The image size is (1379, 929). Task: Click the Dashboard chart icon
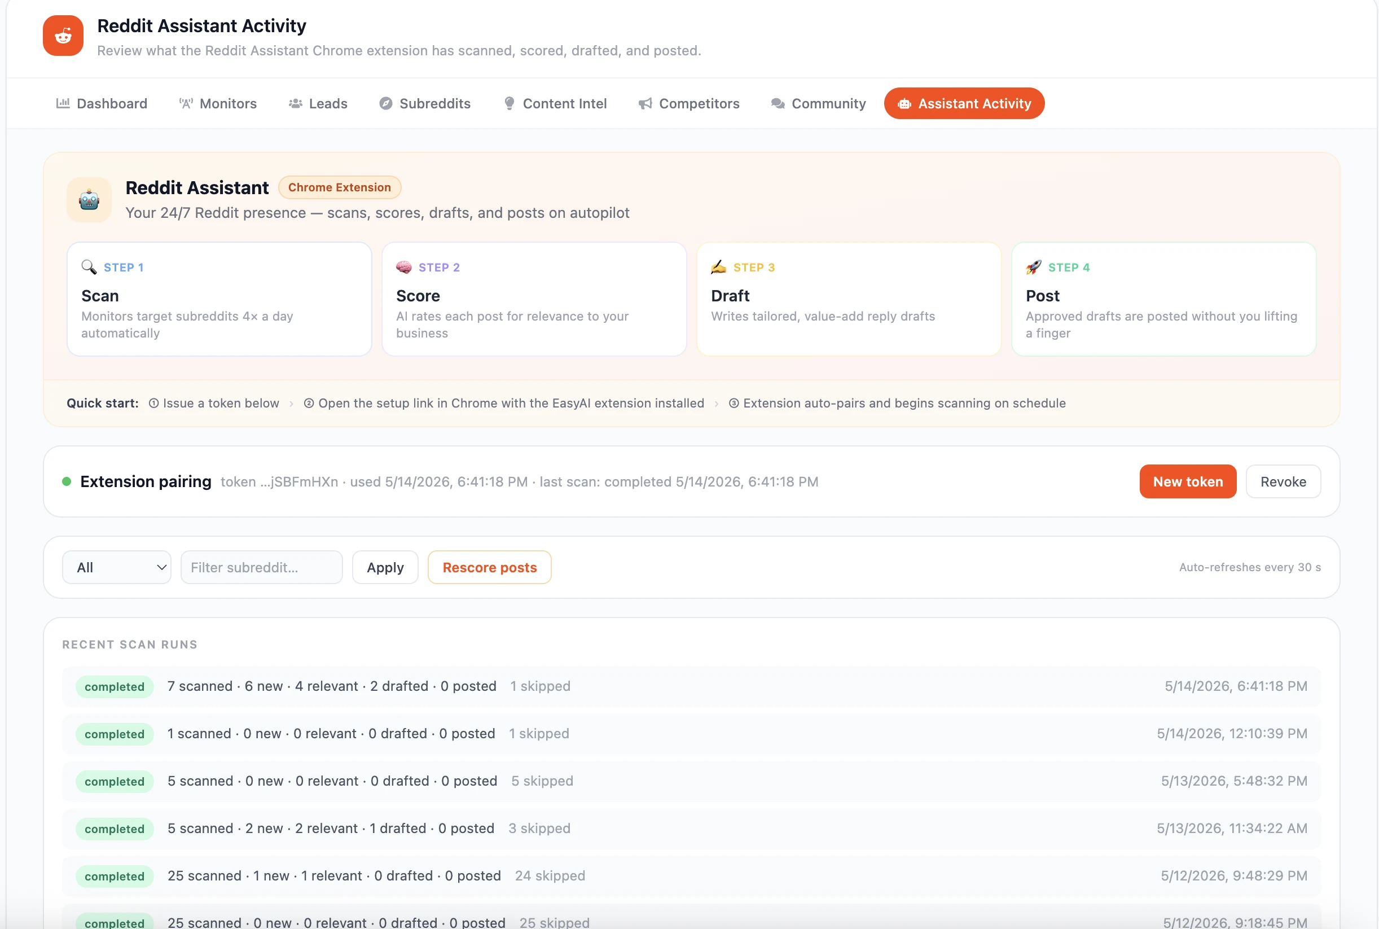tap(63, 103)
